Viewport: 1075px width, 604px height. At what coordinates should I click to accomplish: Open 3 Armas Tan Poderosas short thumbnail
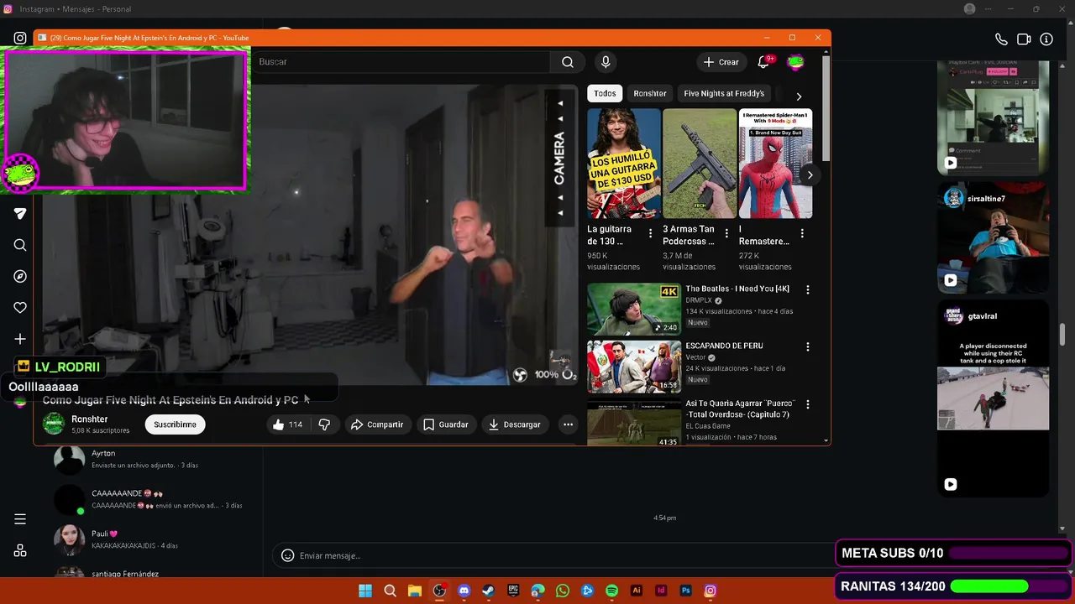pos(700,164)
